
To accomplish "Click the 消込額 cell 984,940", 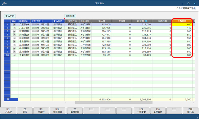I will point(102,38).
